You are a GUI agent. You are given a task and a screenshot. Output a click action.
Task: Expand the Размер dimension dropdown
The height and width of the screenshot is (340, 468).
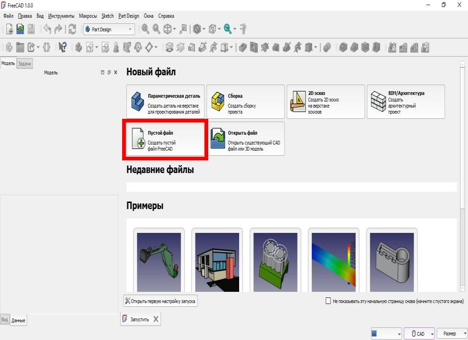pyautogui.click(x=452, y=334)
